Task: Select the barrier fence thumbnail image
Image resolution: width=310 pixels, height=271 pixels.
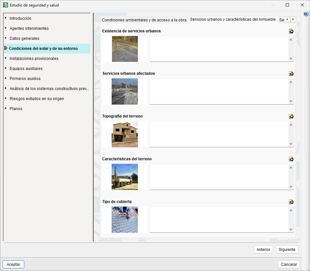Action: coord(125,49)
